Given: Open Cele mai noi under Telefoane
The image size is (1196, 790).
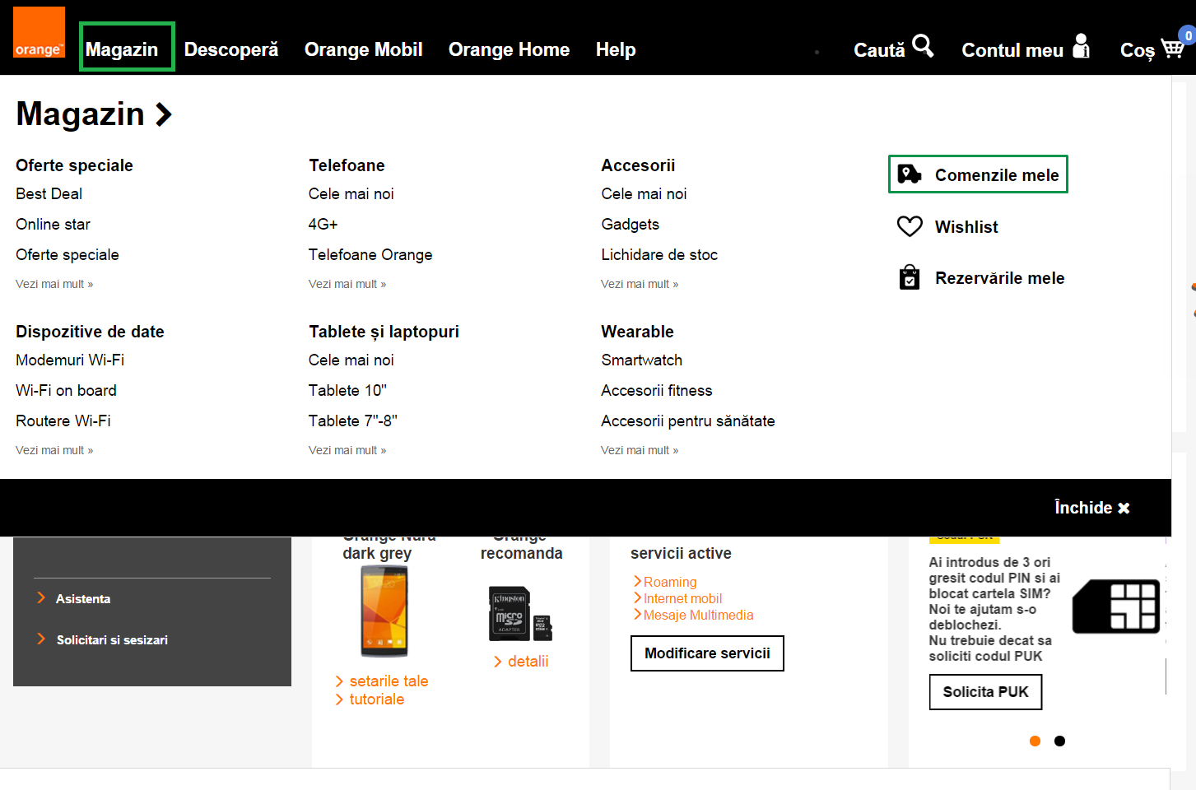Looking at the screenshot, I should 351,194.
